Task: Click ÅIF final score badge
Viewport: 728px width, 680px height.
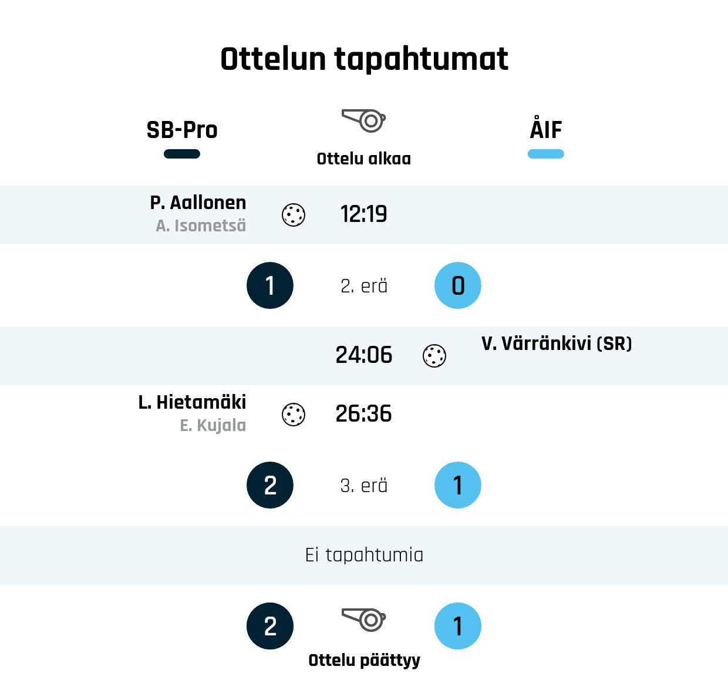Action: click(x=458, y=626)
